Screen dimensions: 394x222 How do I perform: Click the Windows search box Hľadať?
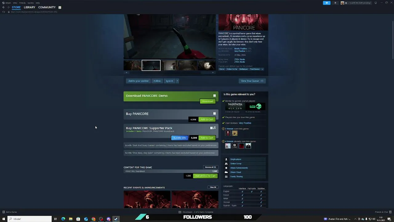tap(30, 219)
